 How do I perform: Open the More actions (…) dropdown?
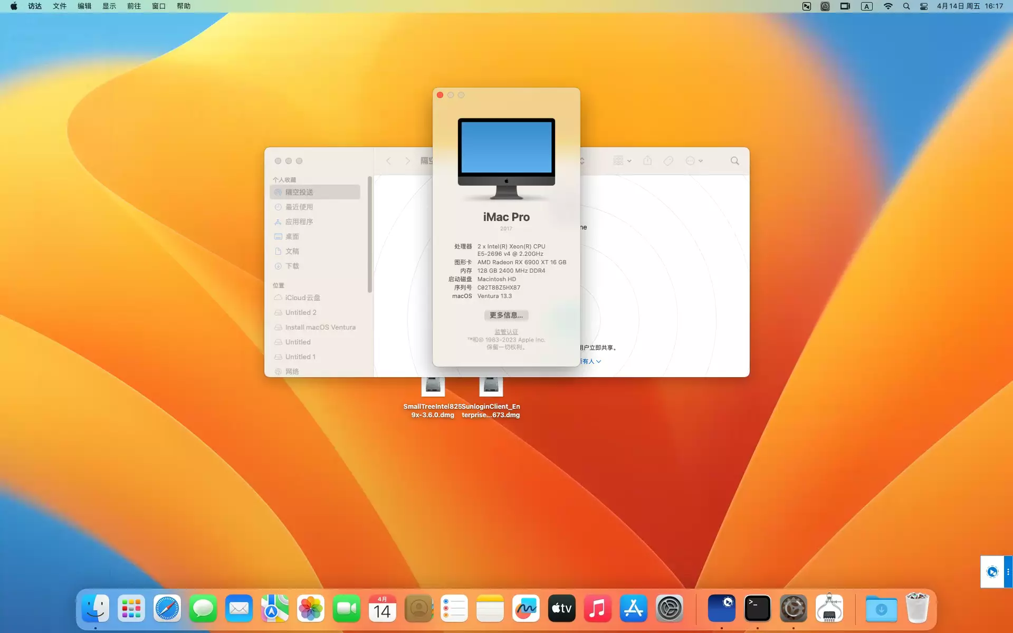tap(694, 161)
